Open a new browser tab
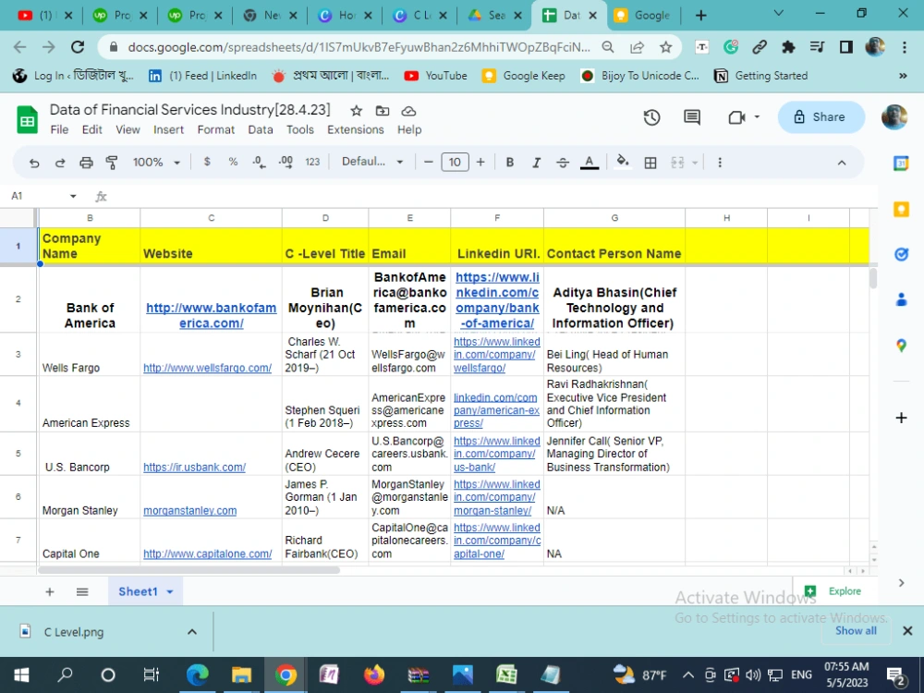 tap(700, 16)
